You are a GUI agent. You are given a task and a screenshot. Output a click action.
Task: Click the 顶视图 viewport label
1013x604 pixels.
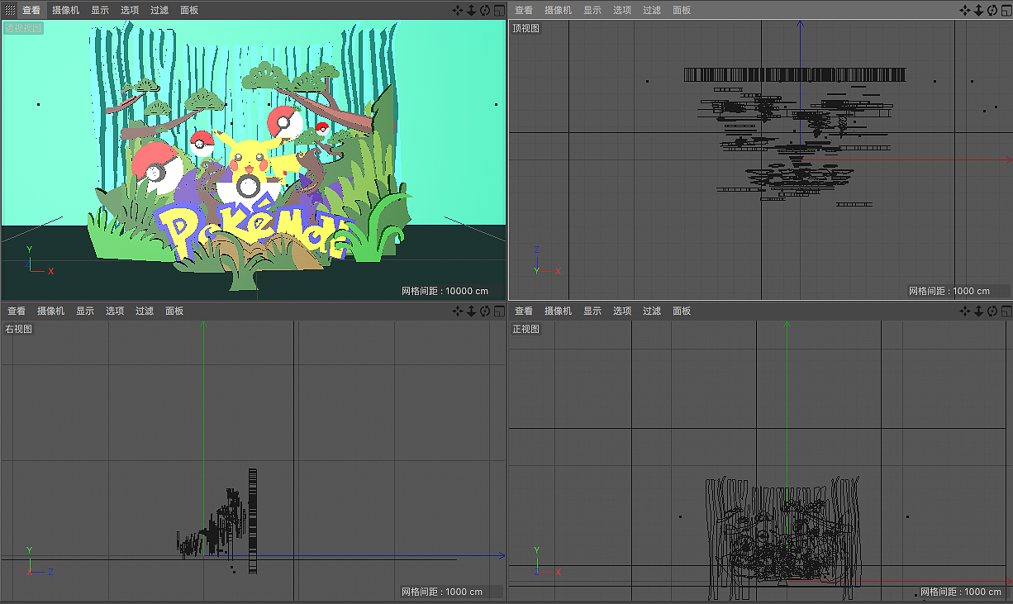[526, 28]
